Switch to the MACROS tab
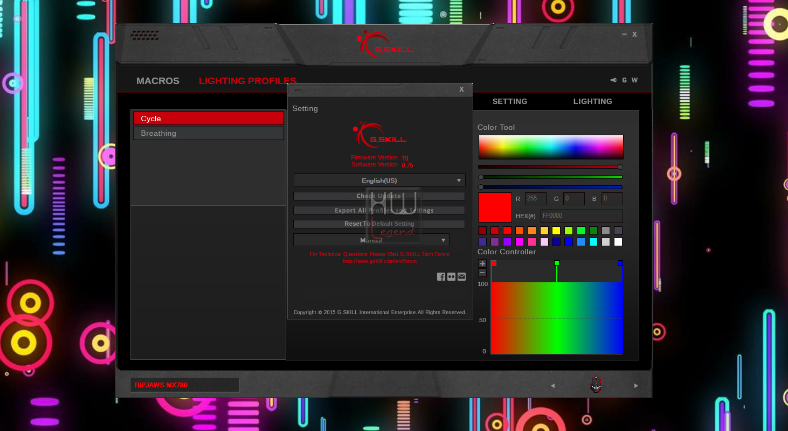Screen dimensions: 788x431 click(x=158, y=81)
